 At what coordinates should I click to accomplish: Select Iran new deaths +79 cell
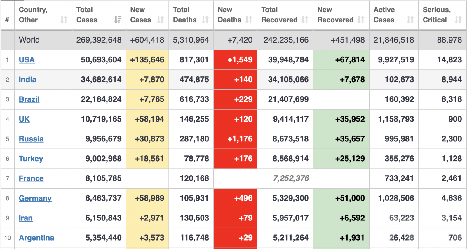point(235,218)
